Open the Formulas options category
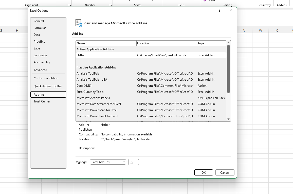This screenshot has height=194, width=293. click(48, 28)
